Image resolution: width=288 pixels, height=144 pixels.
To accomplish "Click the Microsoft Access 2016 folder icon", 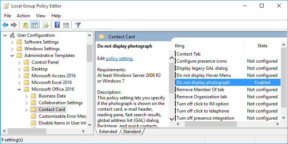I will pyautogui.click(x=26, y=76).
